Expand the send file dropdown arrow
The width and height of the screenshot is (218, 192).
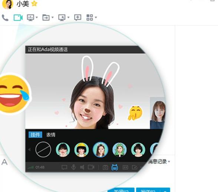53,17
